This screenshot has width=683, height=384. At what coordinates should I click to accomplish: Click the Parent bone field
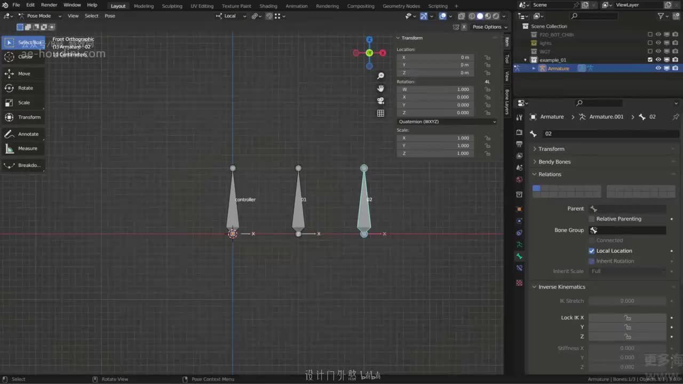click(x=627, y=209)
